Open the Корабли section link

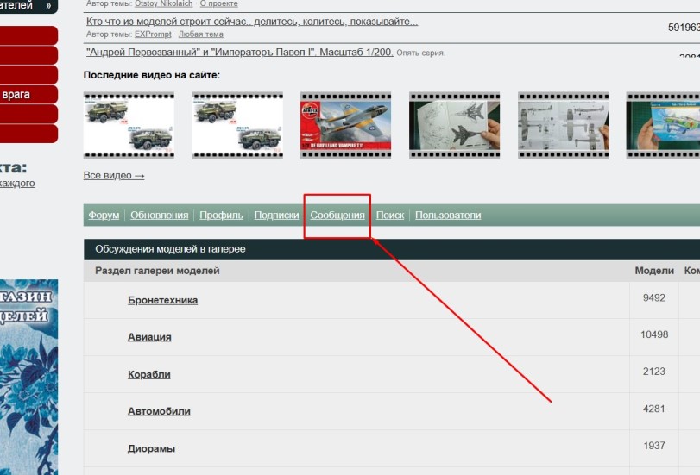(x=148, y=374)
